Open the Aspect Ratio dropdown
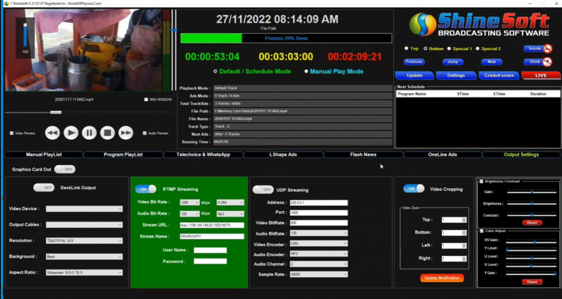Image resolution: width=562 pixels, height=299 pixels. tap(84, 272)
